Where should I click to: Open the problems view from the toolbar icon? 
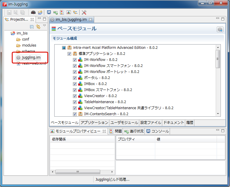62,12
